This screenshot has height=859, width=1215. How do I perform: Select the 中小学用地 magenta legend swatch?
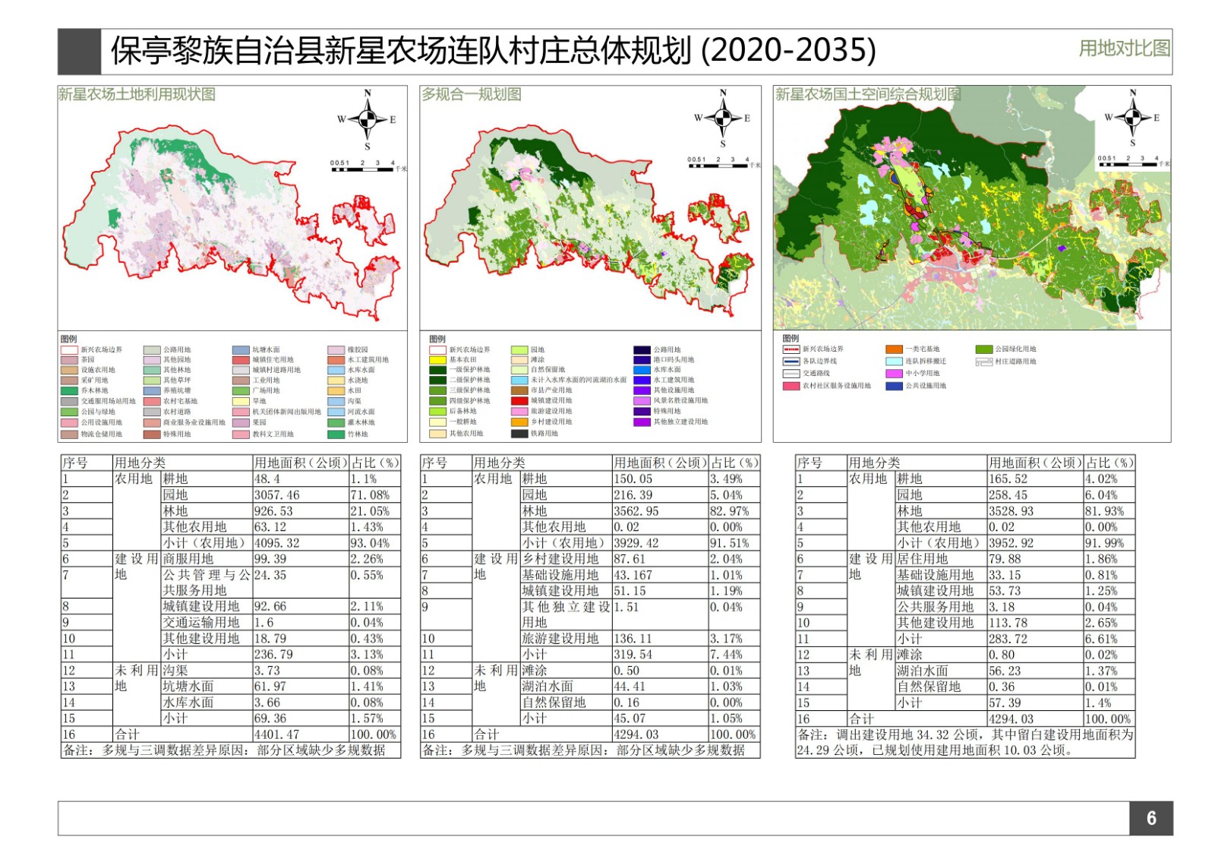click(894, 374)
